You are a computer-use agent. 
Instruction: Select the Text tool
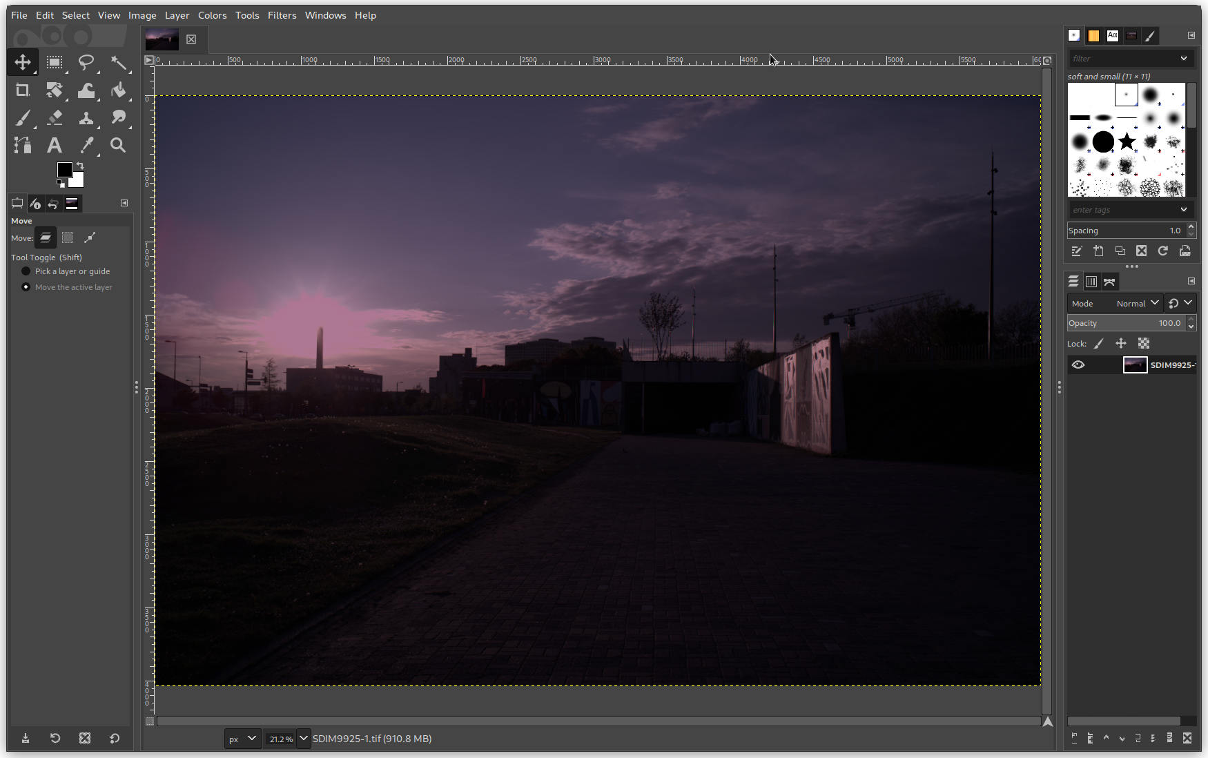tap(55, 146)
